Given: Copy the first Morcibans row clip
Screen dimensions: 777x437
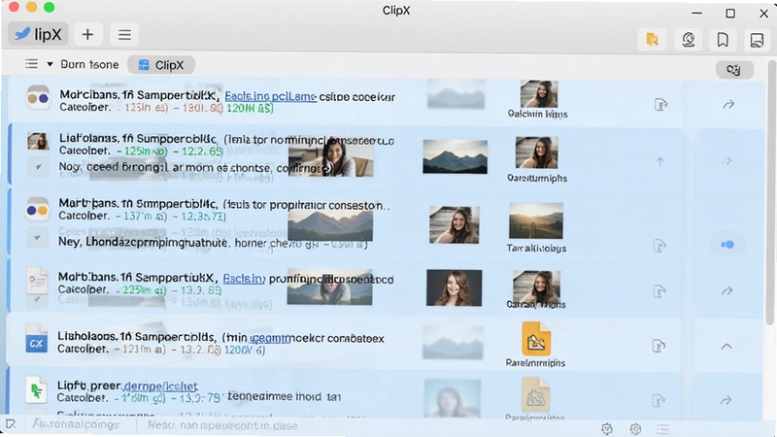Looking at the screenshot, I should click(660, 105).
